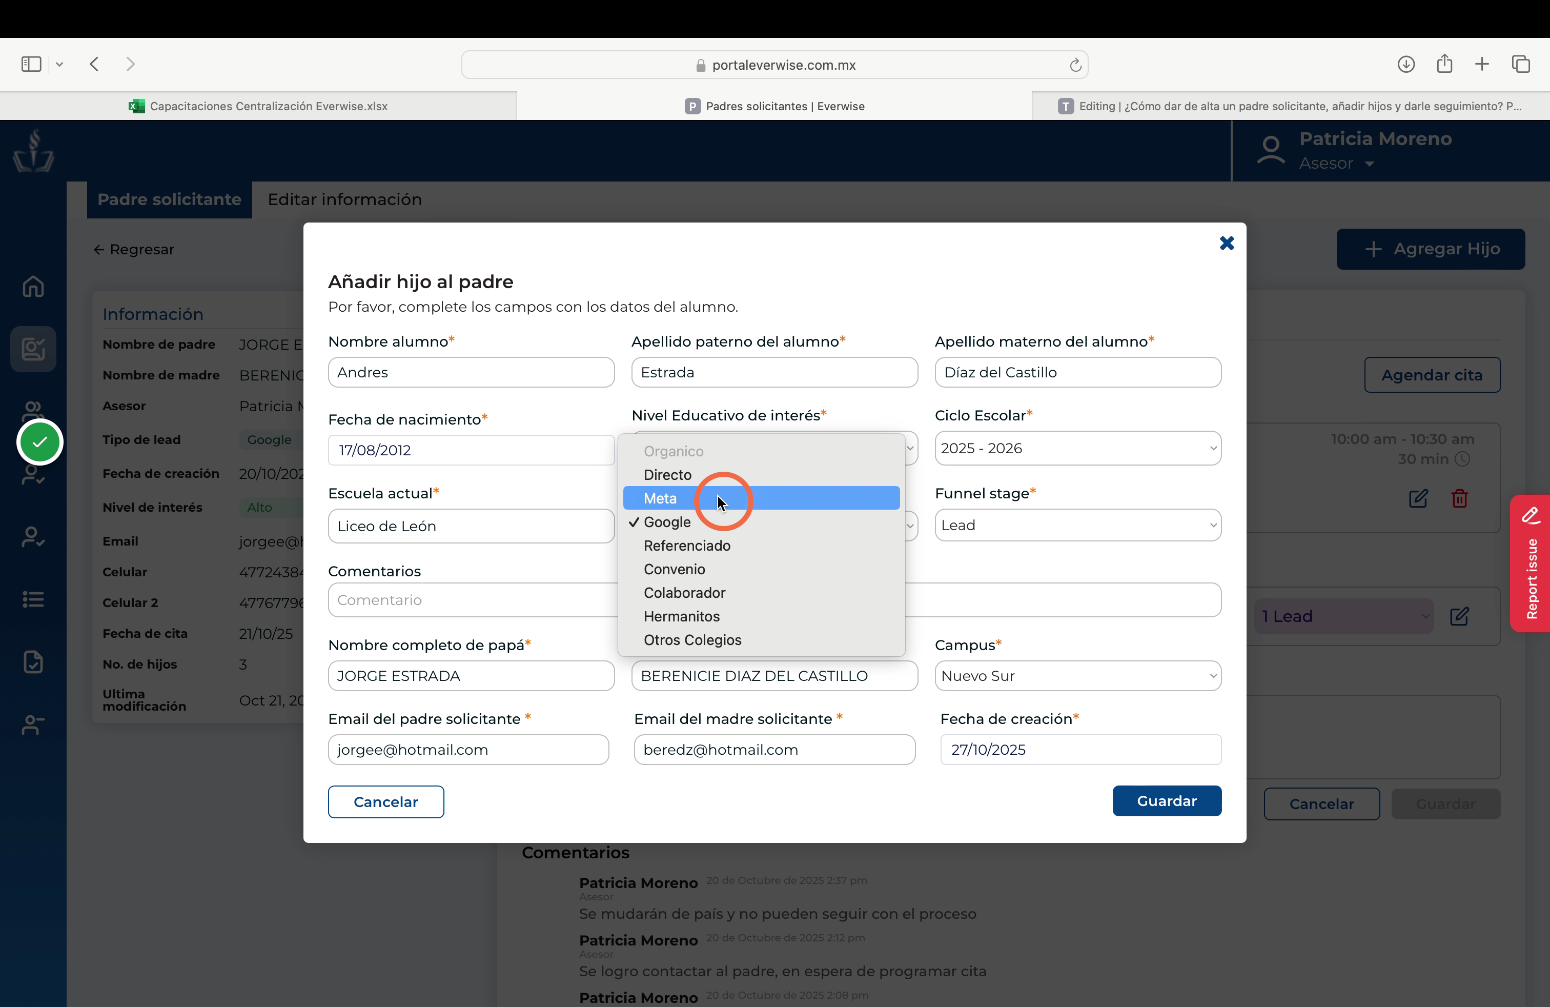Reload page with refresh icon
Viewport: 1550px width, 1007px height.
(x=1075, y=65)
